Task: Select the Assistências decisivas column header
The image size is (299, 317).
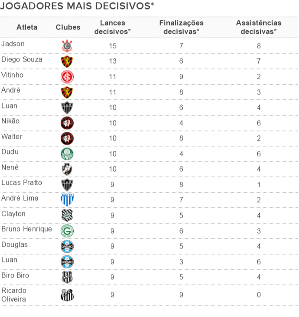Action: [258, 27]
